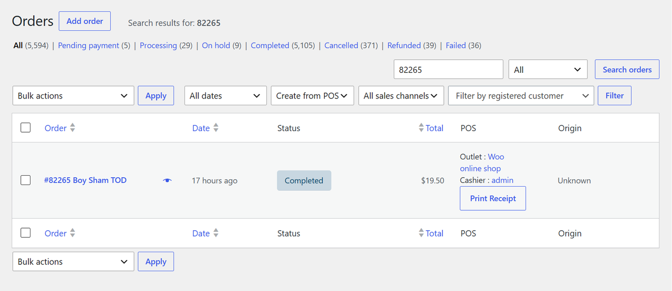Check the box for order #82265
This screenshot has height=291, width=672.
click(25, 180)
